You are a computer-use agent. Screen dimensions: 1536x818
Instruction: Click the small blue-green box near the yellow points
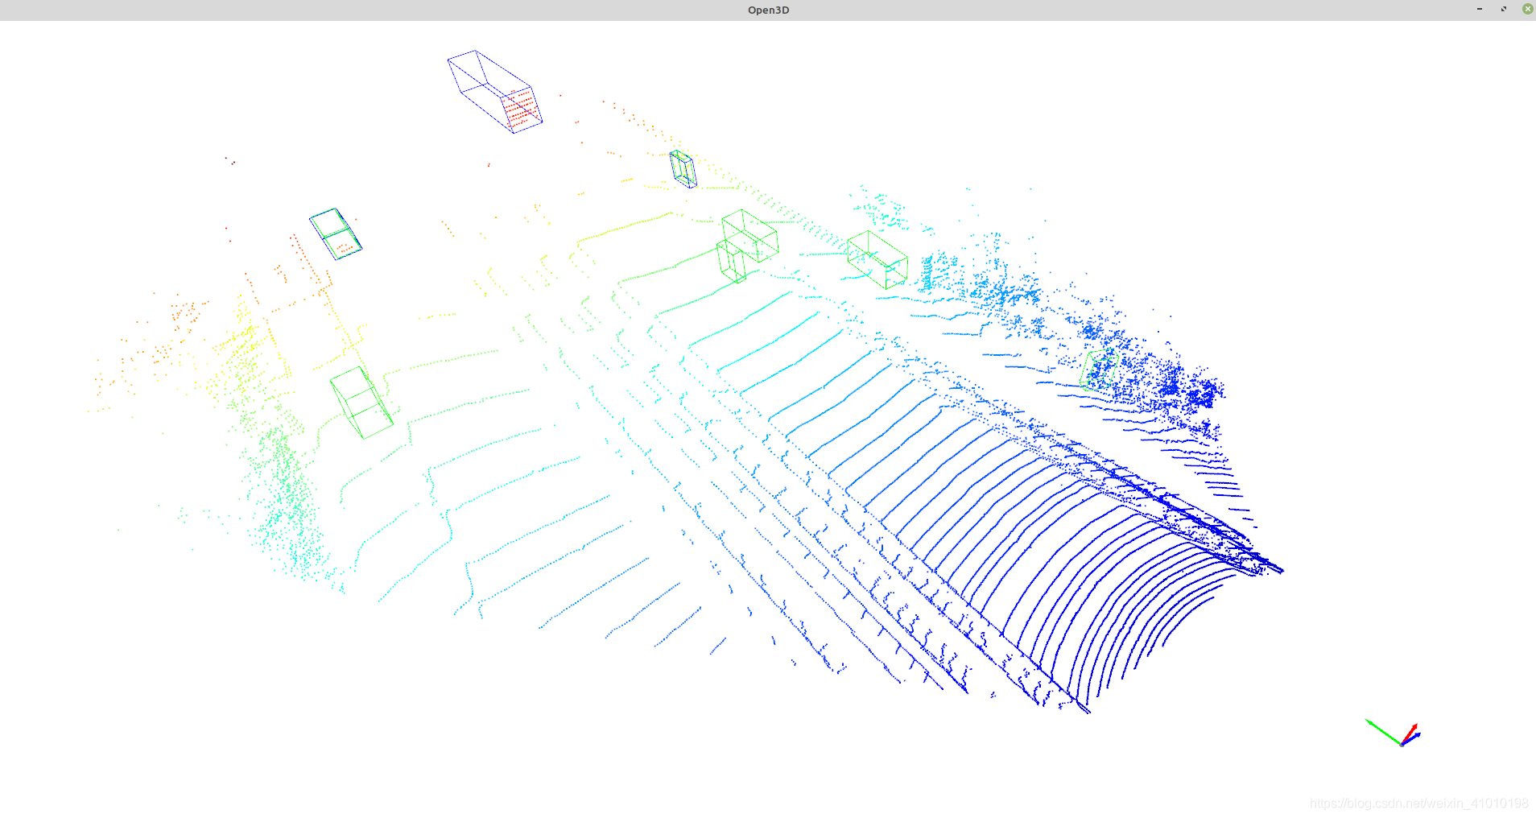682,169
